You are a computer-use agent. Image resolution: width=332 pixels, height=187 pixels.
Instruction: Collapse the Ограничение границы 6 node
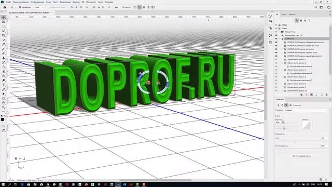(282, 77)
